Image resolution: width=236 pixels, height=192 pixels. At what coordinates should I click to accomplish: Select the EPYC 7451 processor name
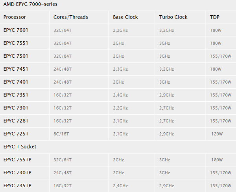[16, 69]
